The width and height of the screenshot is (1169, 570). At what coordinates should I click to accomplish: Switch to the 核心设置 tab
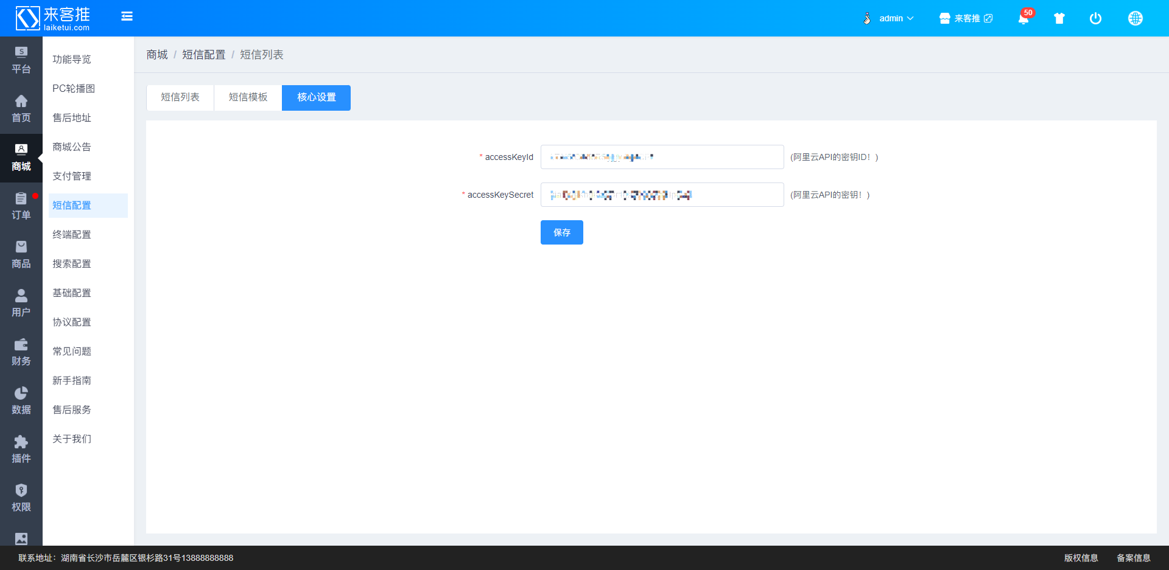tap(317, 97)
